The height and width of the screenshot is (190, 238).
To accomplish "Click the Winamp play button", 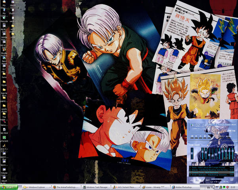I will 196,136.
